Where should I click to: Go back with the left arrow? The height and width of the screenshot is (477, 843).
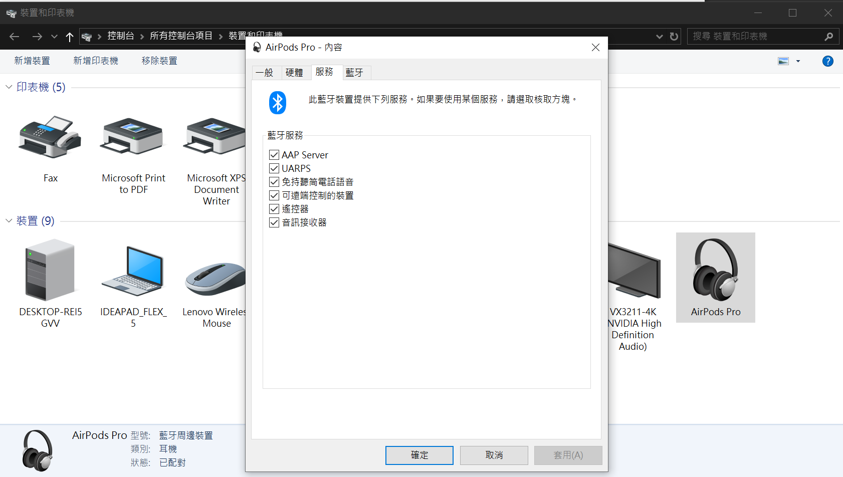[14, 37]
